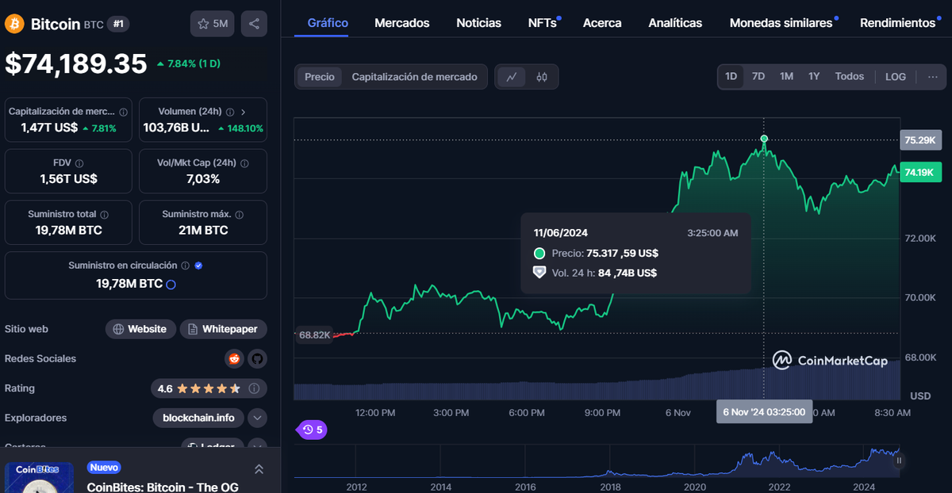The width and height of the screenshot is (952, 493).
Task: Enable LOG scale on the chart
Action: (895, 76)
